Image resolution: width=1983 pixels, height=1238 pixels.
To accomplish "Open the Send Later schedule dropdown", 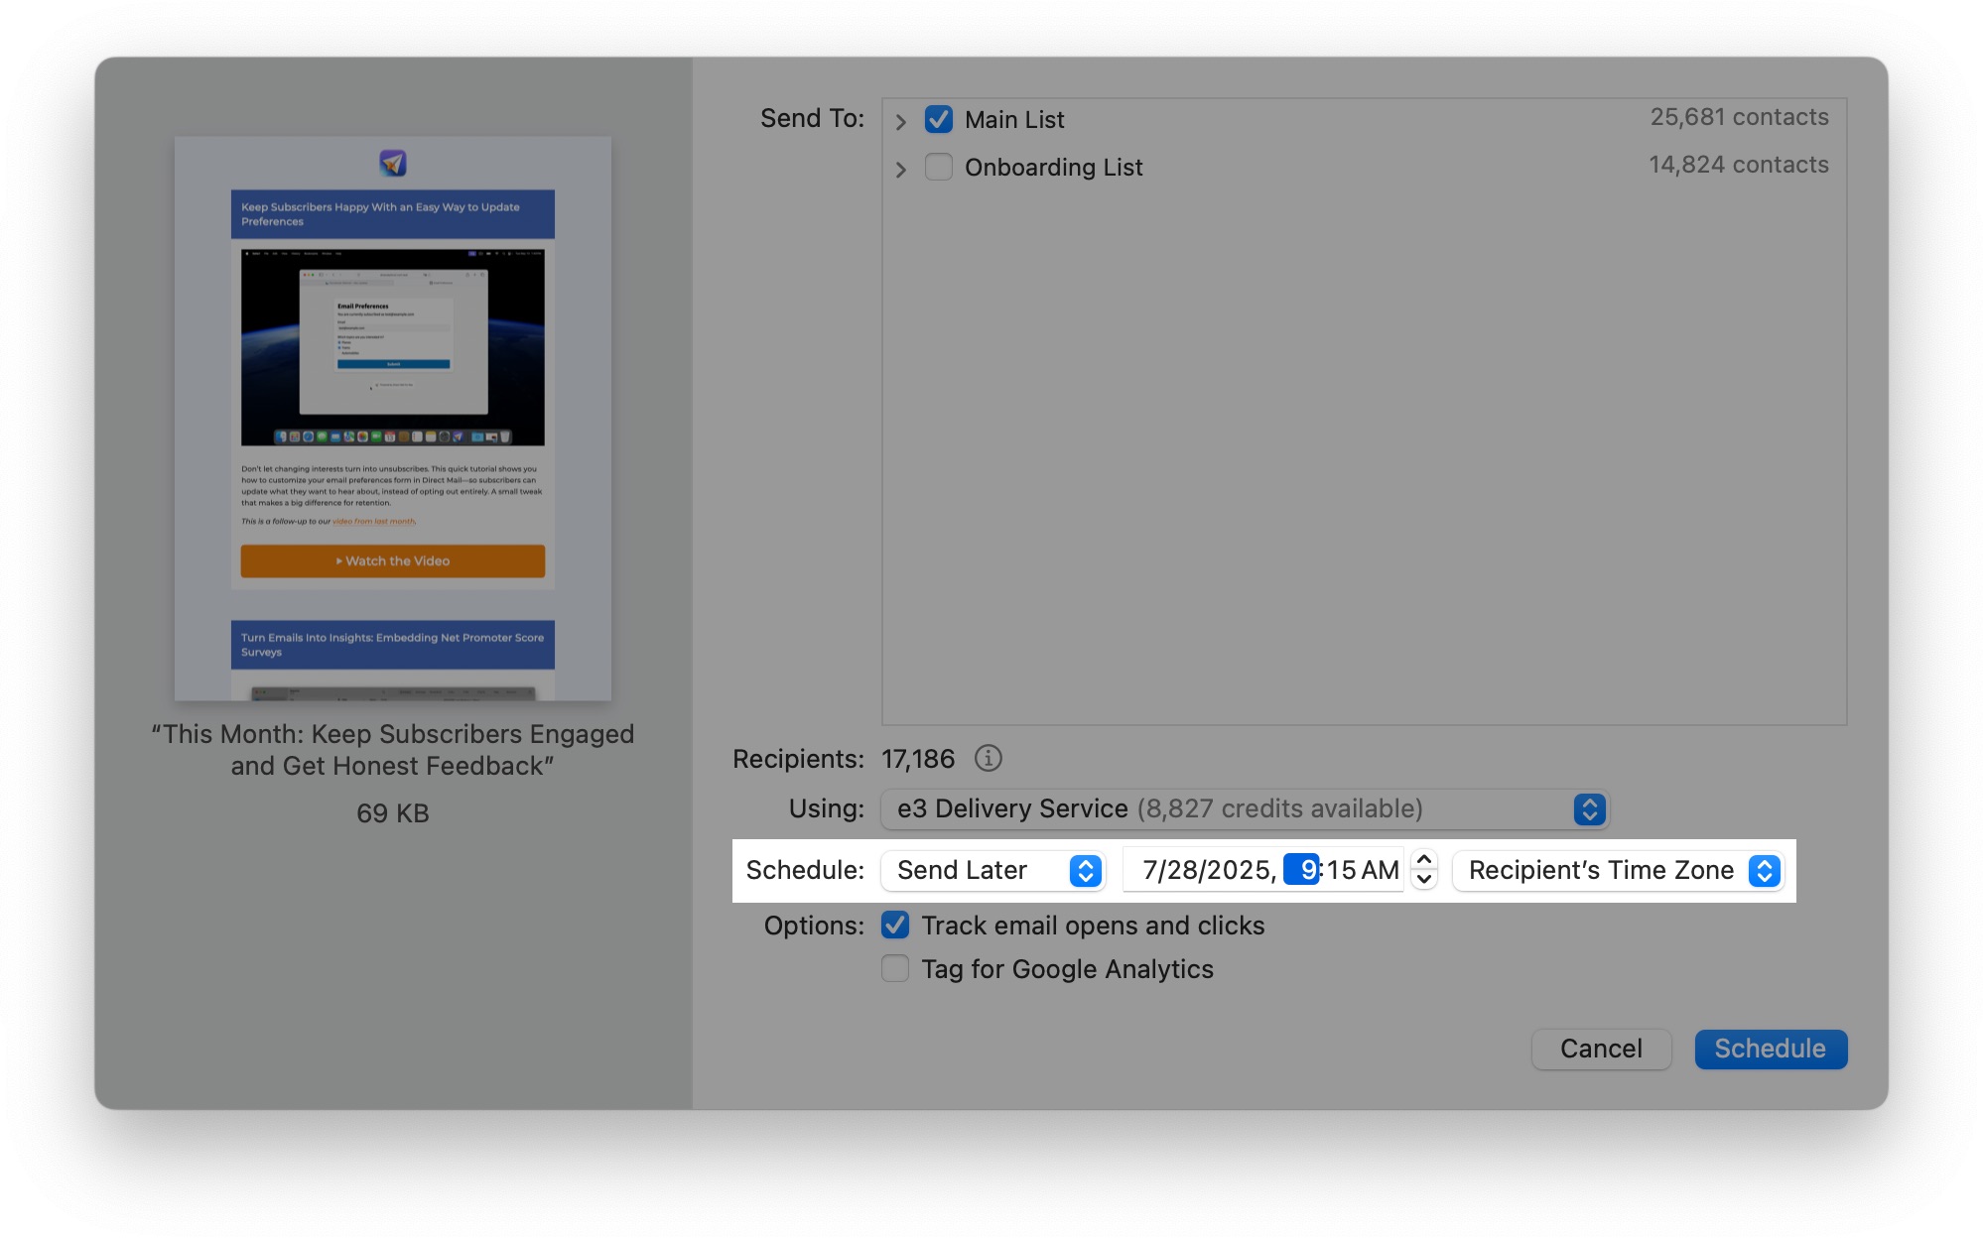I will pyautogui.click(x=993, y=871).
